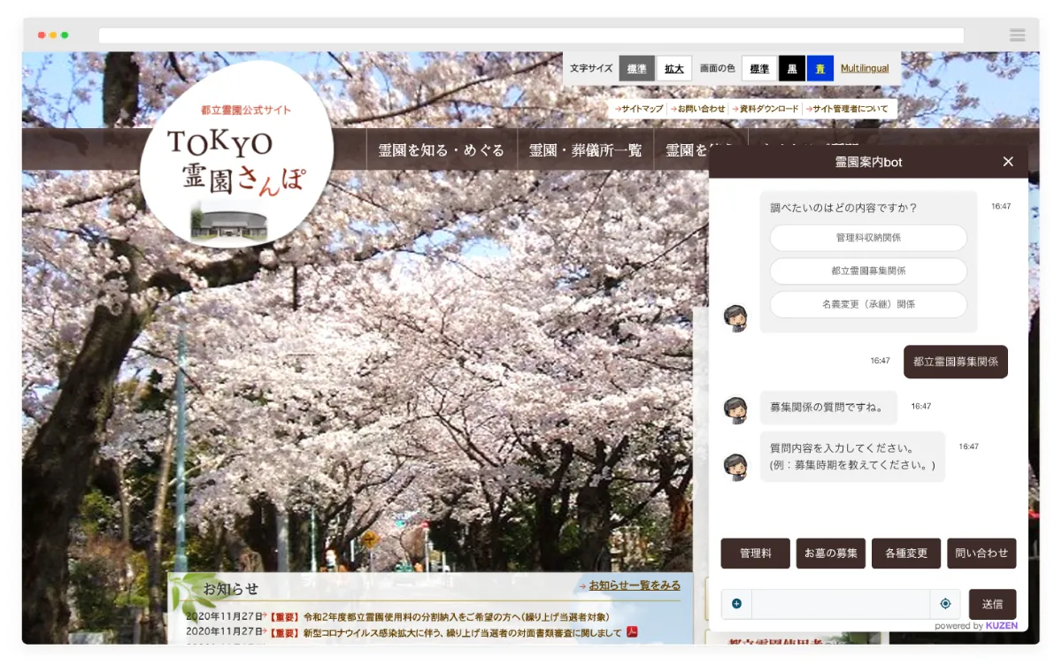This screenshot has height=672, width=1062.
Task: Open the PDF icon beside the COVID notice
Action: point(633,631)
